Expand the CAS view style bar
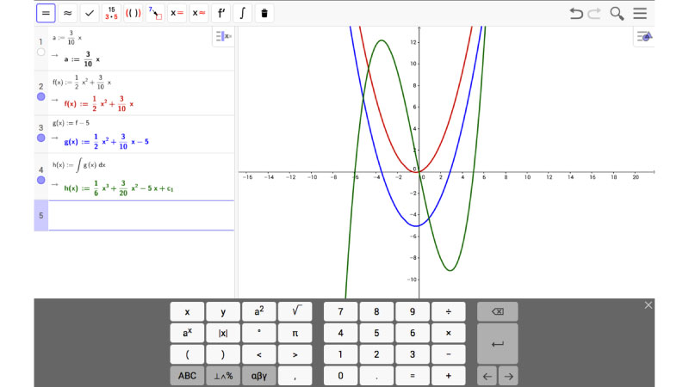 pos(222,36)
